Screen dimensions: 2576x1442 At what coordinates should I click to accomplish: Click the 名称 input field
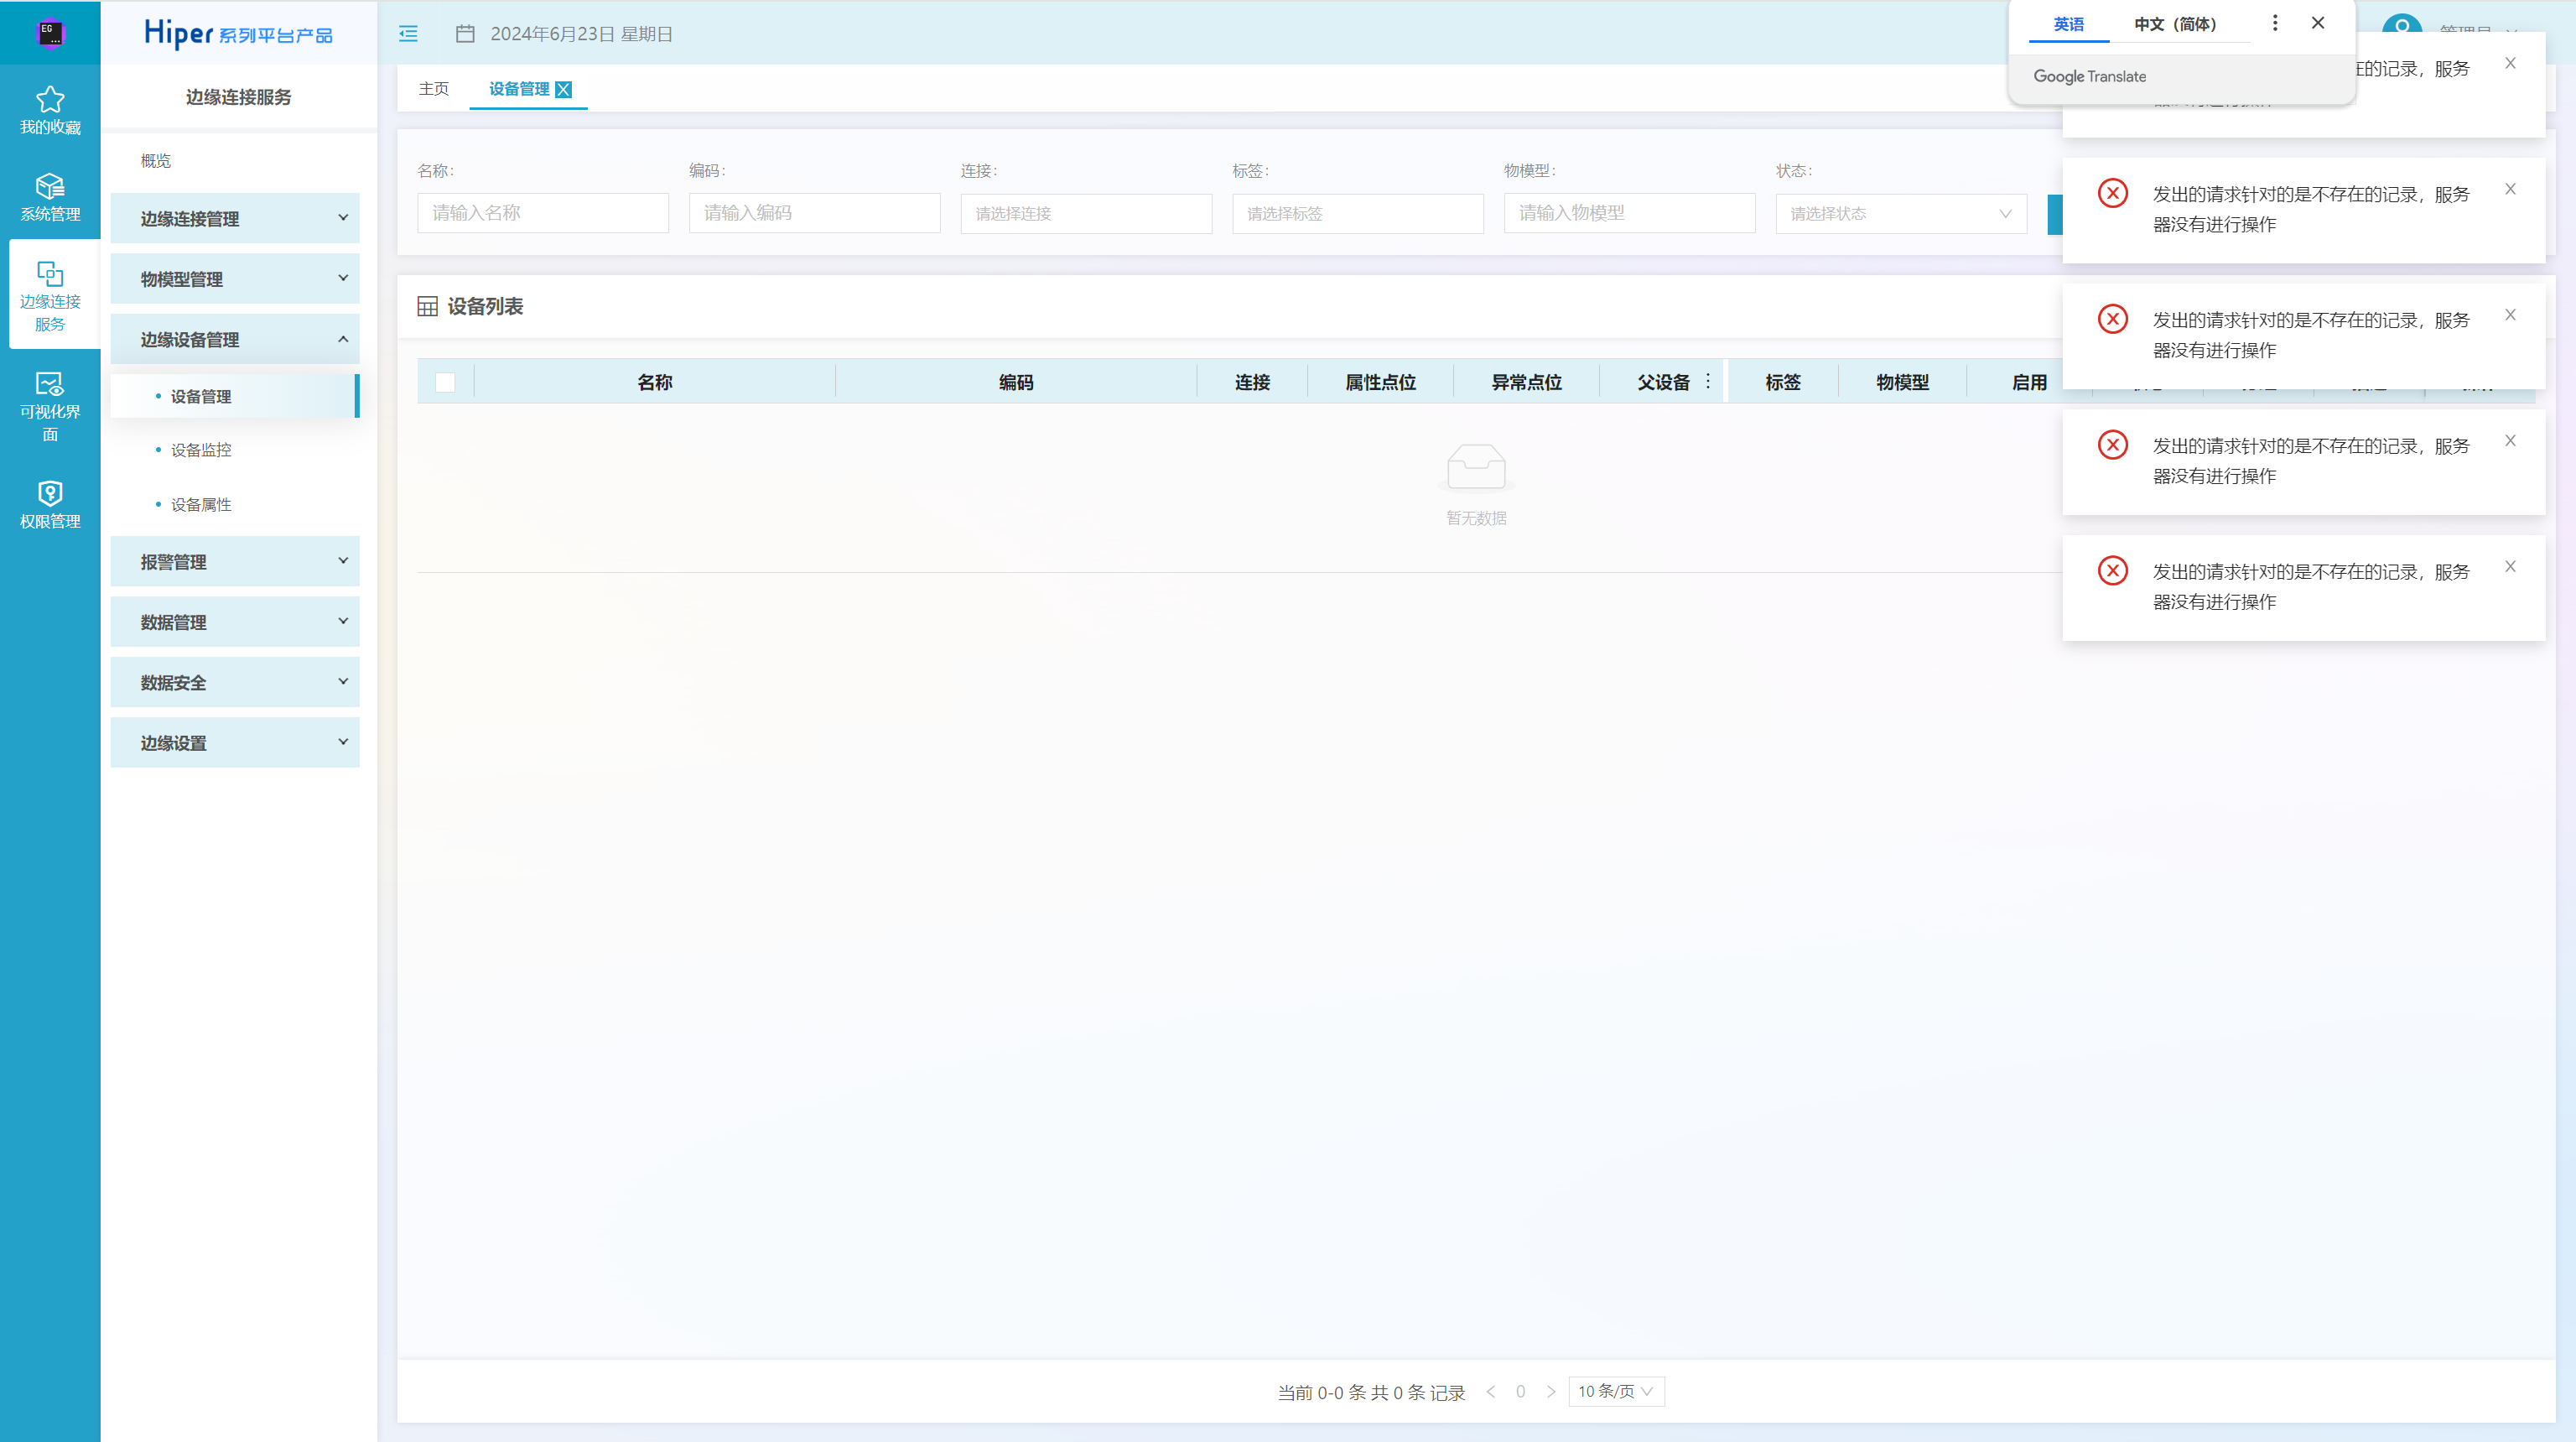point(543,213)
